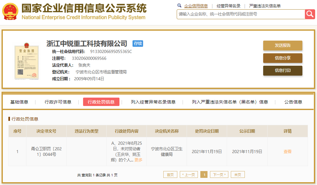The height and width of the screenshot is (185, 317).
Task: Click the 公示日期 column header
Action: tap(247, 131)
